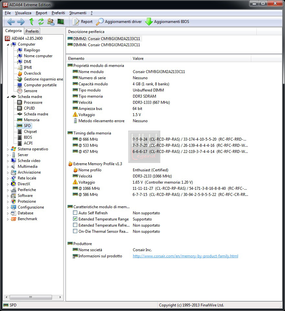
Task: Select the Overclock flame icon
Action: tap(20, 73)
